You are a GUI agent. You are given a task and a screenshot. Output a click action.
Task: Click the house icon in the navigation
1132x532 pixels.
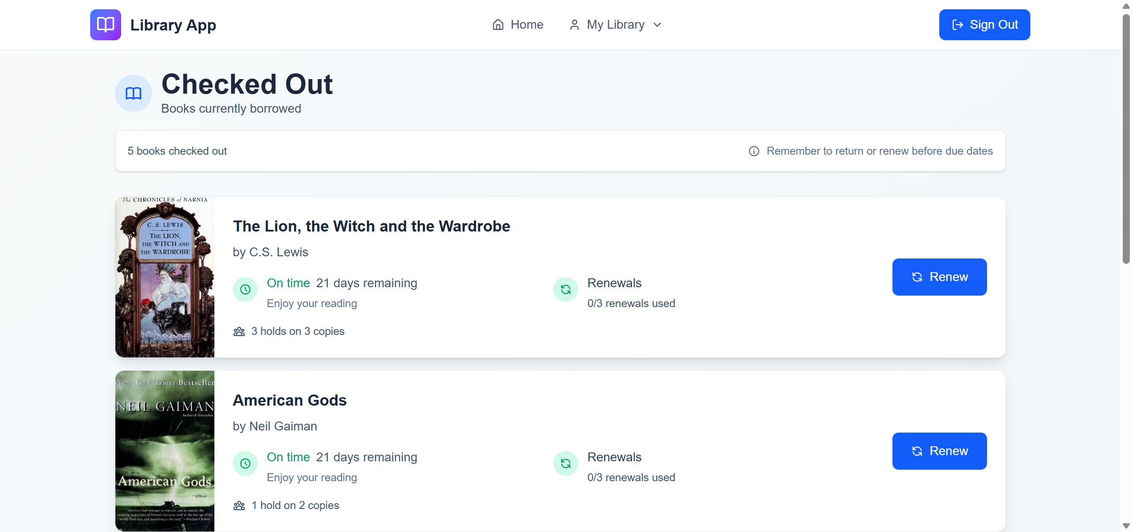pos(498,25)
